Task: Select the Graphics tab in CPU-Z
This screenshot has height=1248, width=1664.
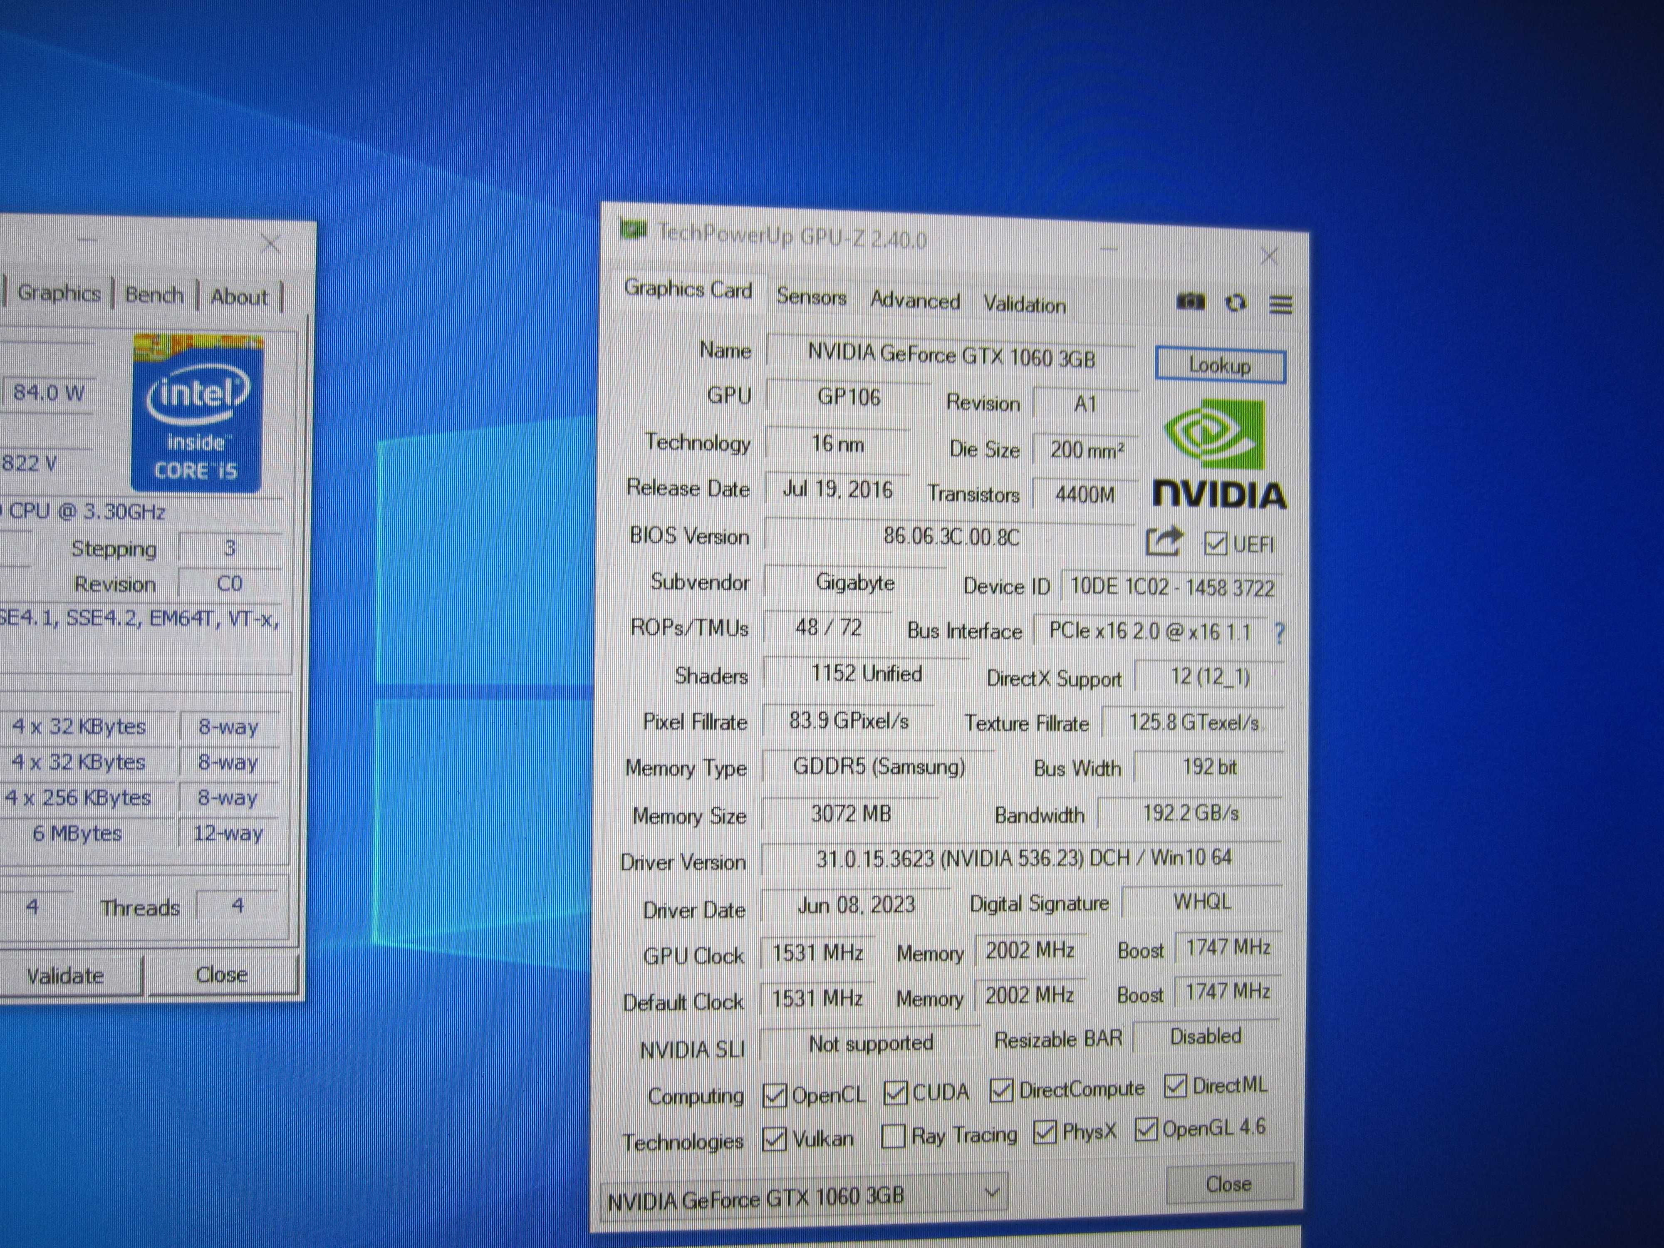Action: click(x=59, y=292)
